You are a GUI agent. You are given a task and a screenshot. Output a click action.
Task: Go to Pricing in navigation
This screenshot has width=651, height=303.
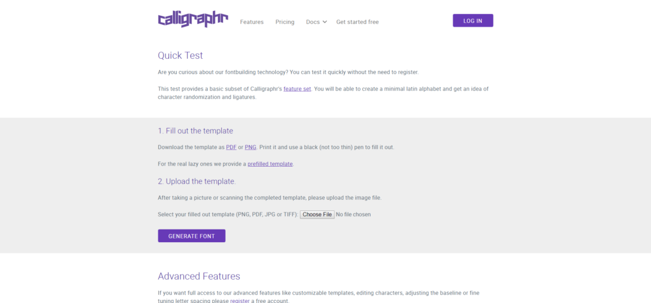pos(285,22)
